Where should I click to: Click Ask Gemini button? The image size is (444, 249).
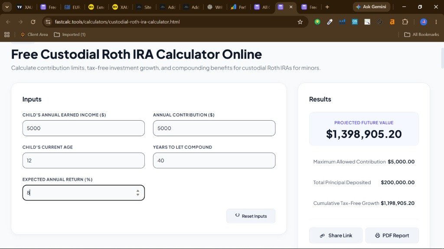371,7
